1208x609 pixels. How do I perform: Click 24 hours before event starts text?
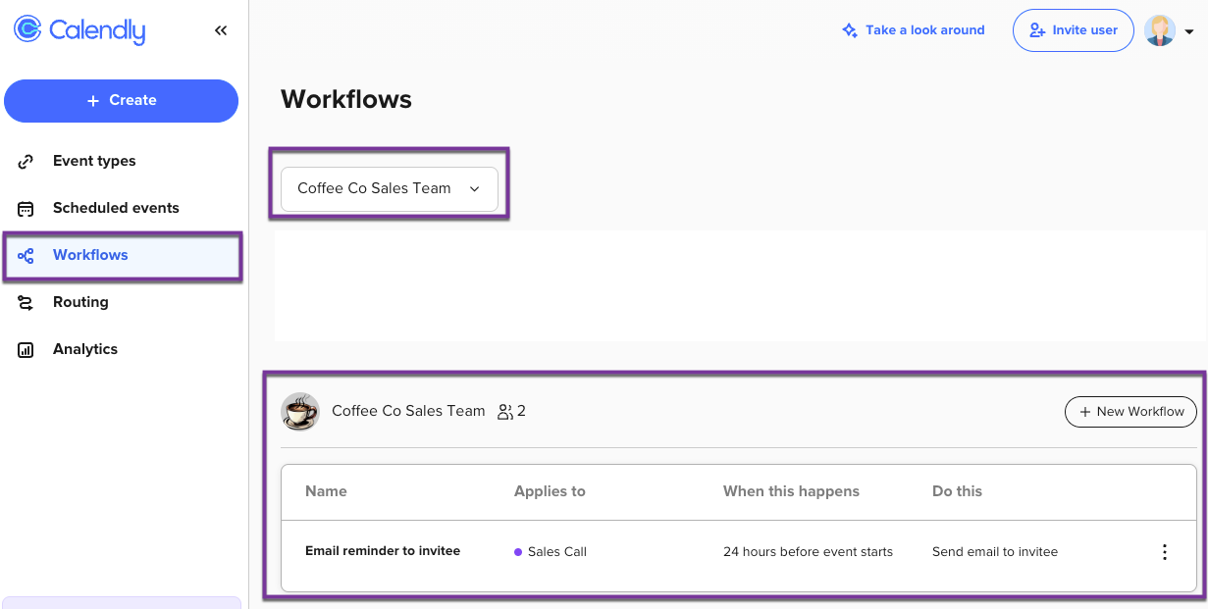808,552
